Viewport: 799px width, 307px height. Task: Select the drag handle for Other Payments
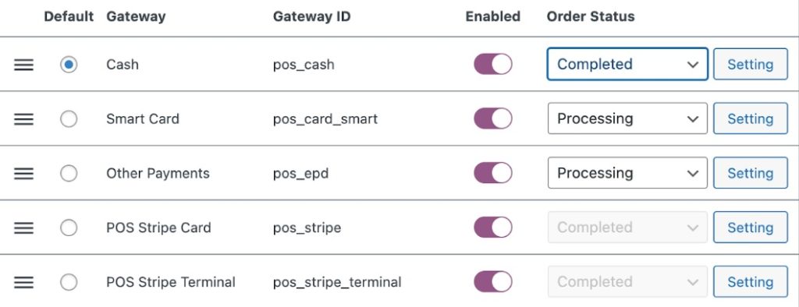[23, 174]
